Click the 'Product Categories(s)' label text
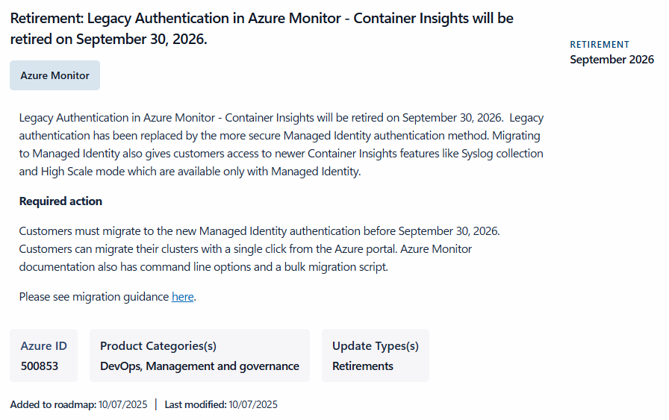Screen dimensions: 669x420 tap(158, 346)
